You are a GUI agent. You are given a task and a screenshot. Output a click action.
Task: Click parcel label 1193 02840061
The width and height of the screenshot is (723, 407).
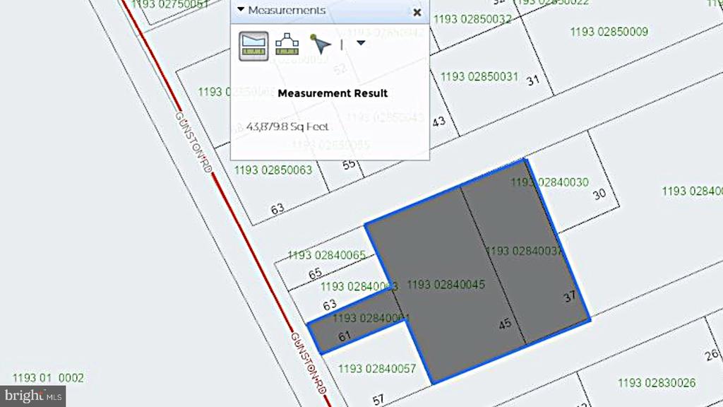pos(371,318)
